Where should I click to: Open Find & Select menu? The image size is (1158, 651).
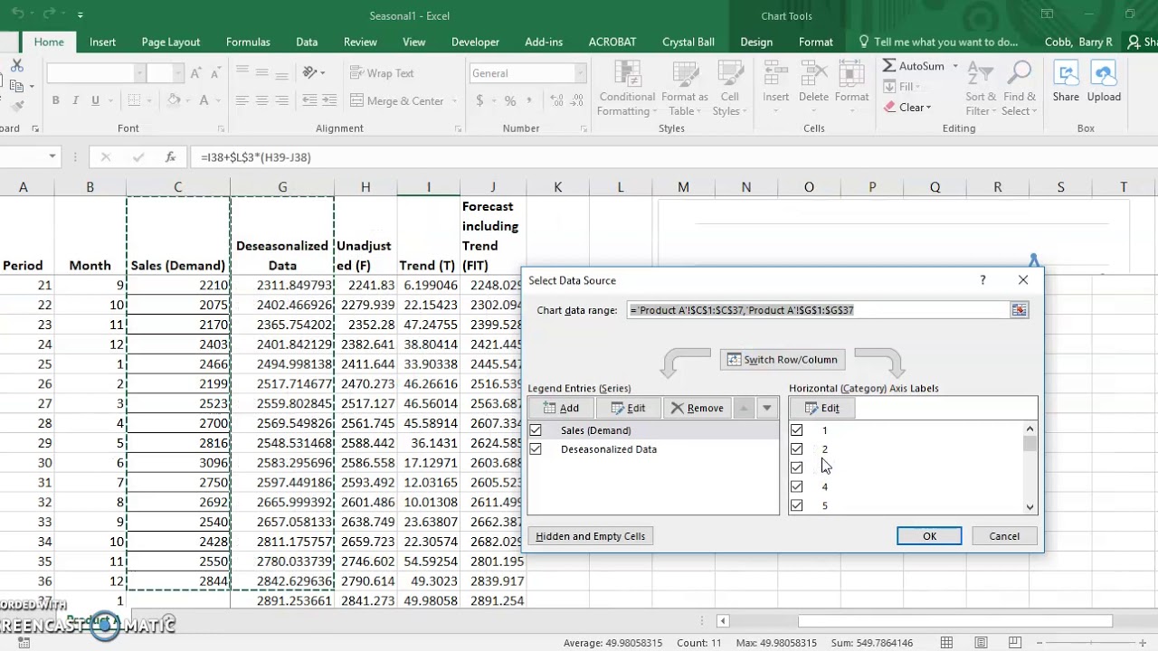coord(1020,89)
